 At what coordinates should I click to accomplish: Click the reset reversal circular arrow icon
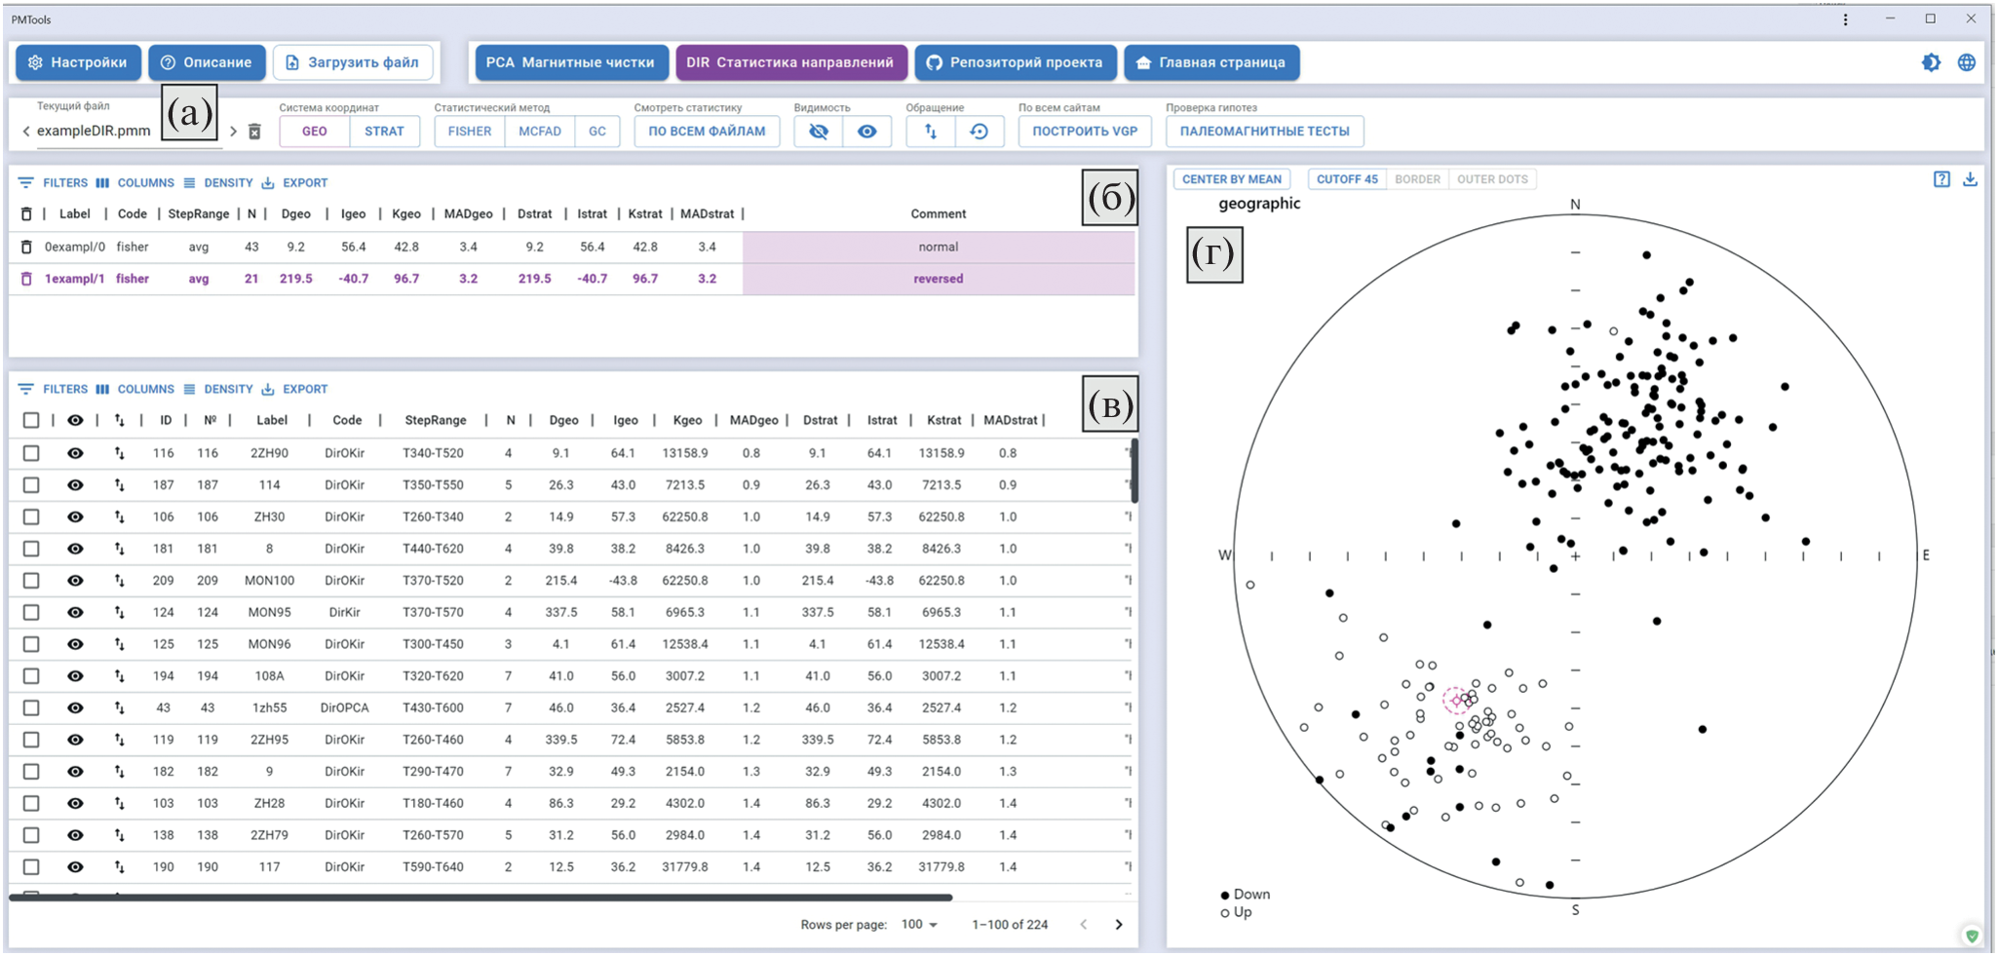pos(980,132)
